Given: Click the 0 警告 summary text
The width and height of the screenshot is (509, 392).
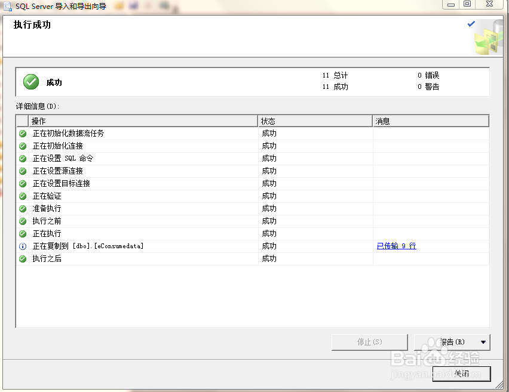Looking at the screenshot, I should click(428, 87).
